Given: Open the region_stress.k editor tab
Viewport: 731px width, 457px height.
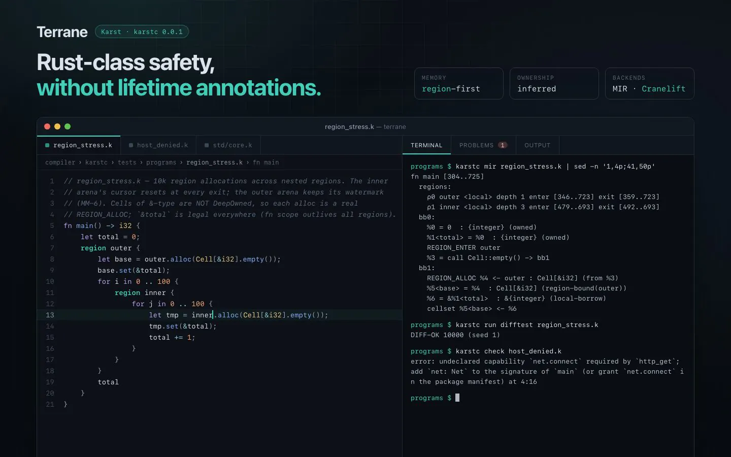Looking at the screenshot, I should 79,145.
